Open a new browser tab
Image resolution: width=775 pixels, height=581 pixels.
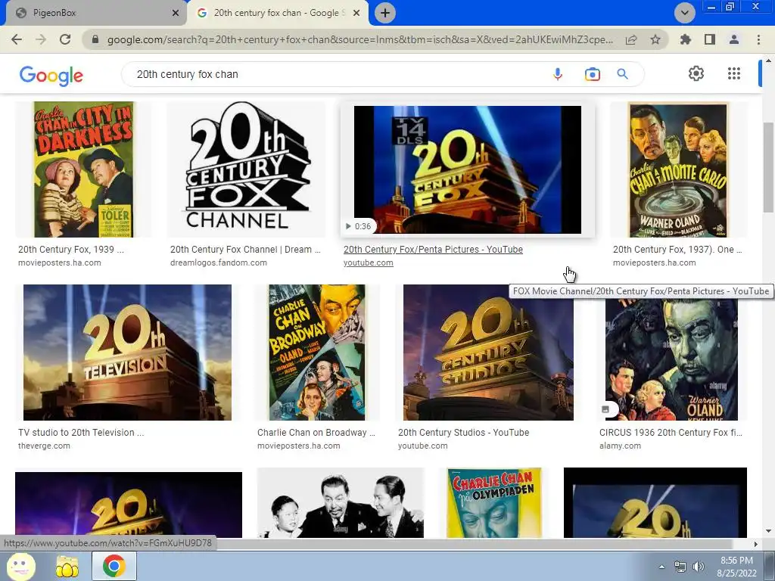(385, 13)
